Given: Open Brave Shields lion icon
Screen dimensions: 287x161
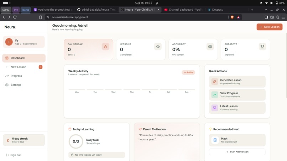Looking at the screenshot, I should click(232, 17).
